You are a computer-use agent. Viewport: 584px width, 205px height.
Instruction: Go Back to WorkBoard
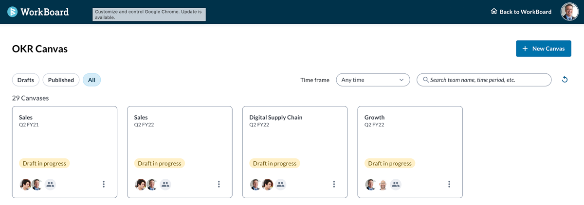tap(521, 12)
